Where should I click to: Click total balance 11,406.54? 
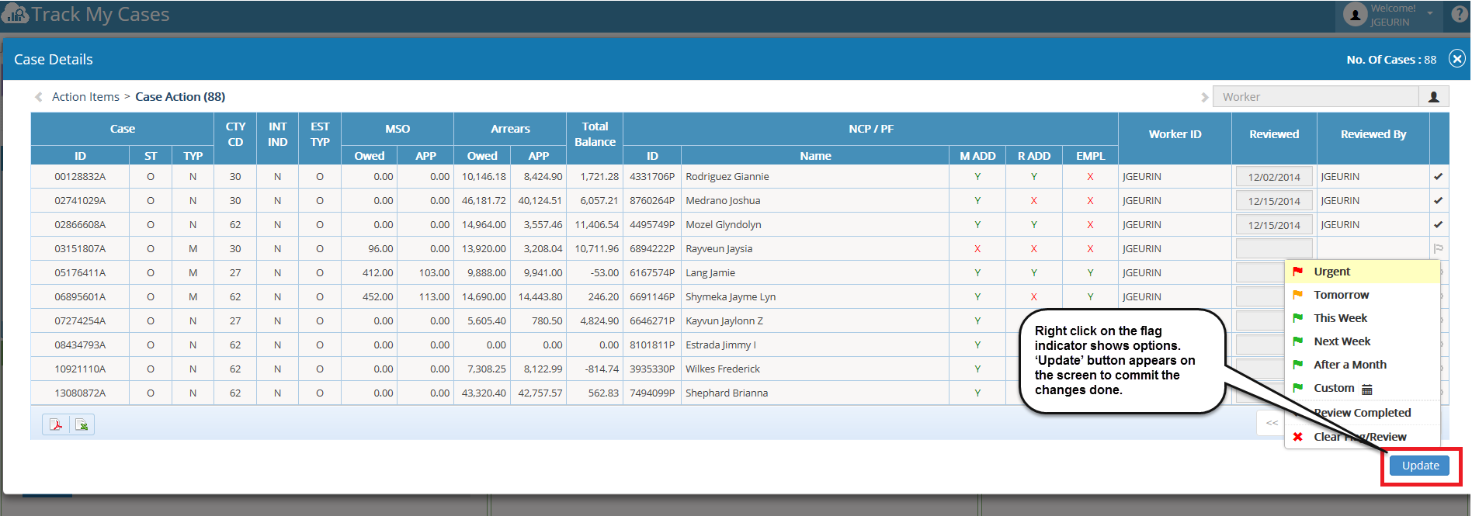click(597, 225)
